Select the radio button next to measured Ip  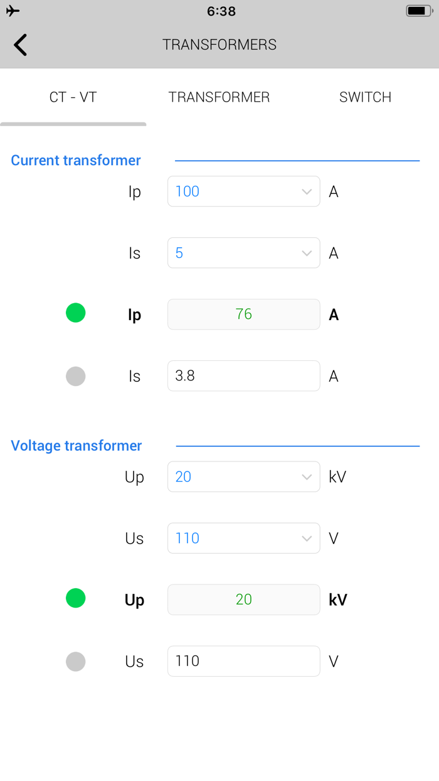(x=75, y=313)
